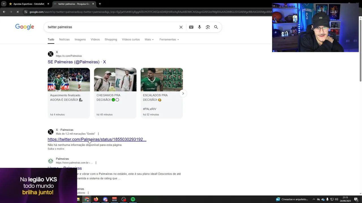Open volume control in system tray

pos(337,199)
